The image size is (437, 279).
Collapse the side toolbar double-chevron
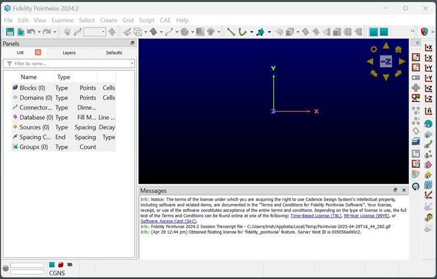click(417, 43)
